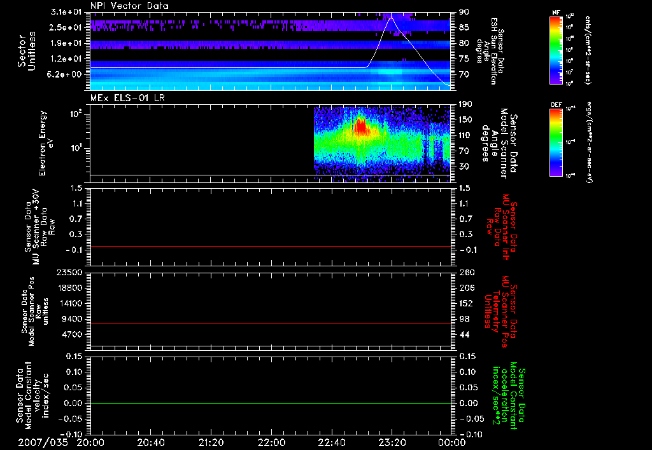Click the 3.1e+01 sector tick label
652x450 pixels.
coord(66,12)
